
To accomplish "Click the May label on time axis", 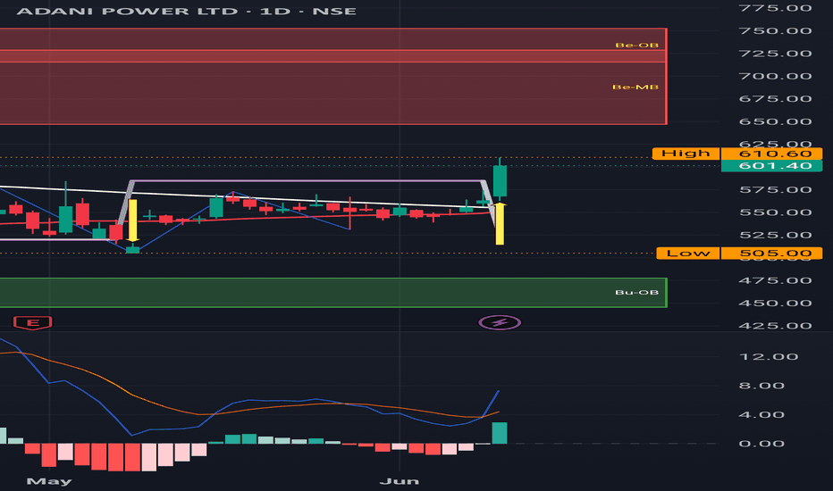I will point(49,481).
